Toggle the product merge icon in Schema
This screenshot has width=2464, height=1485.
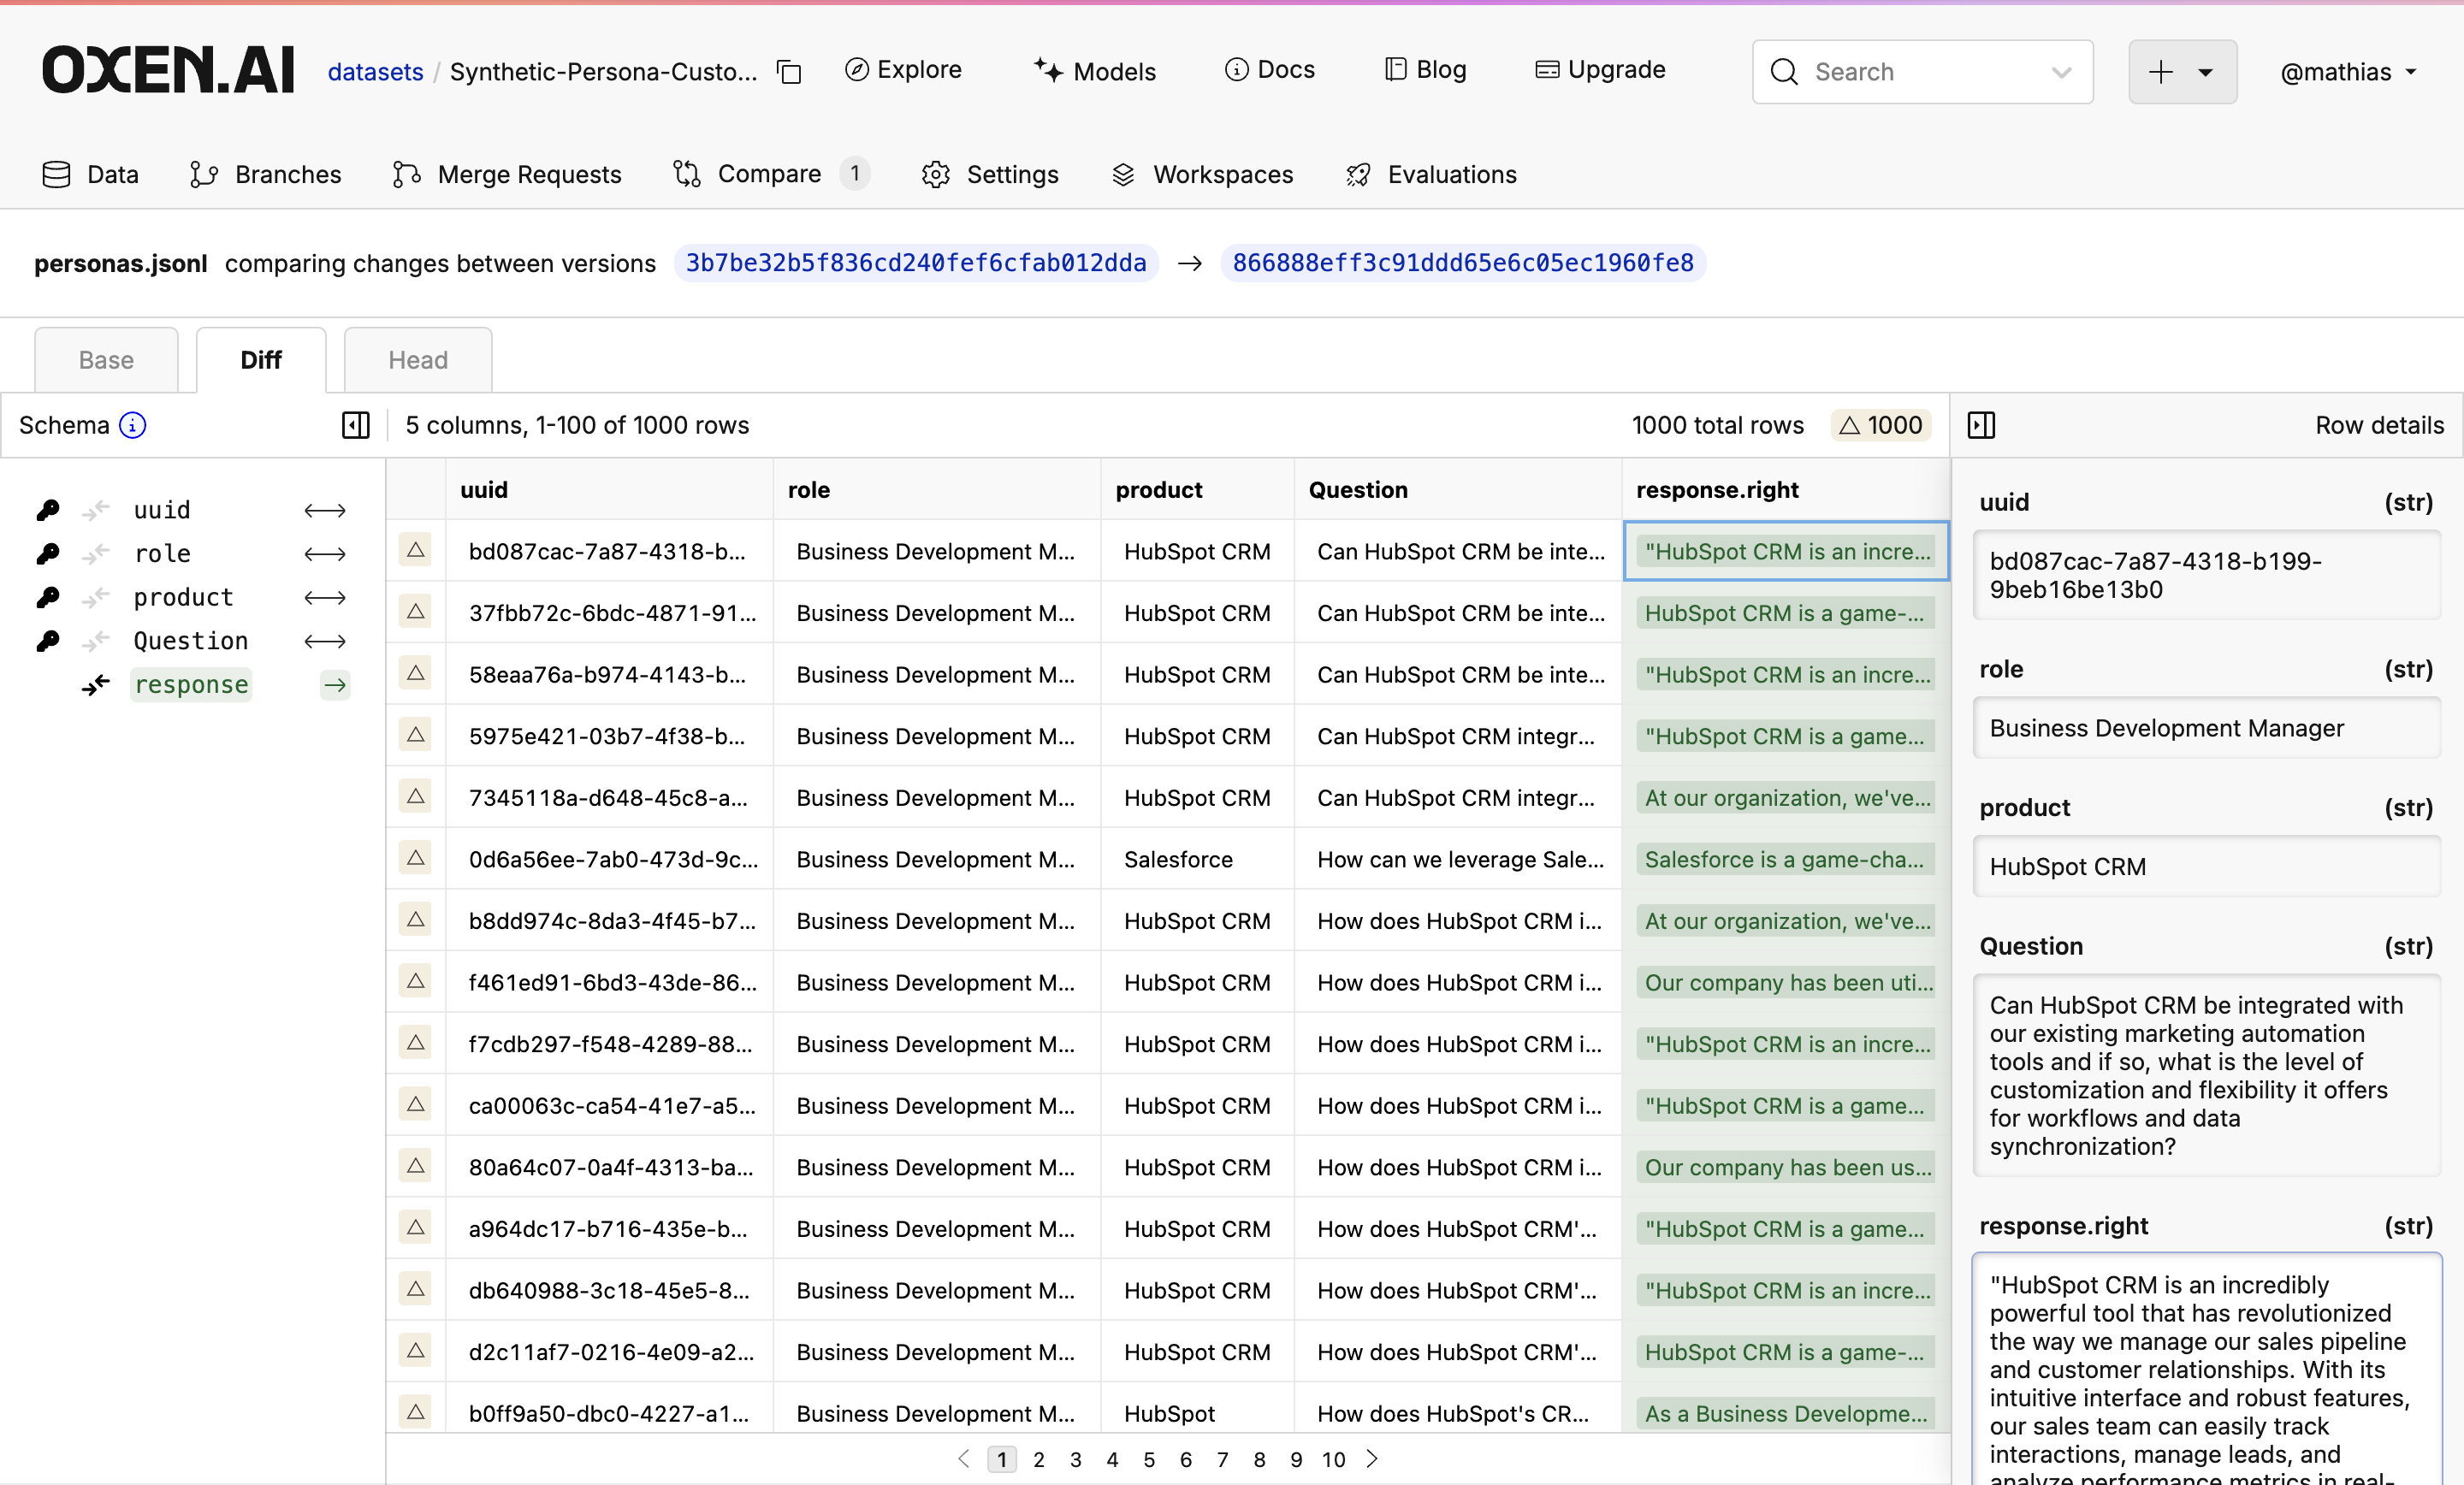(x=96, y=598)
